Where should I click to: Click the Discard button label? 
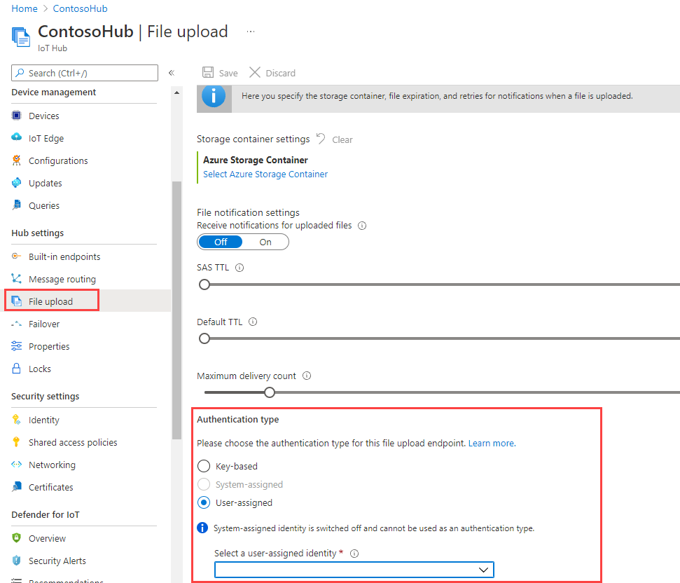click(281, 74)
